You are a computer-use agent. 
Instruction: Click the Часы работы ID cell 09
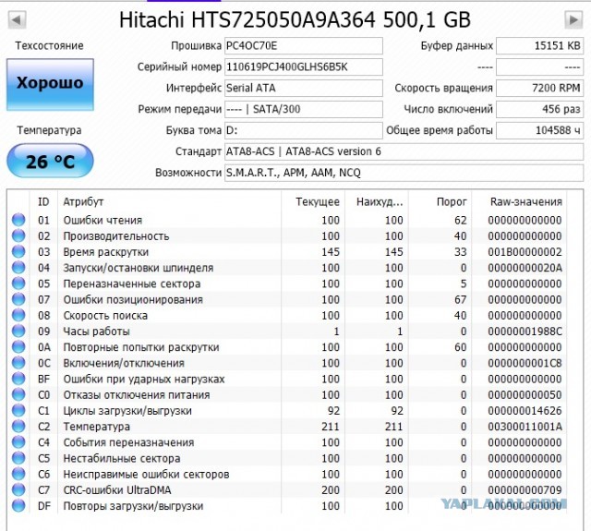tap(43, 332)
